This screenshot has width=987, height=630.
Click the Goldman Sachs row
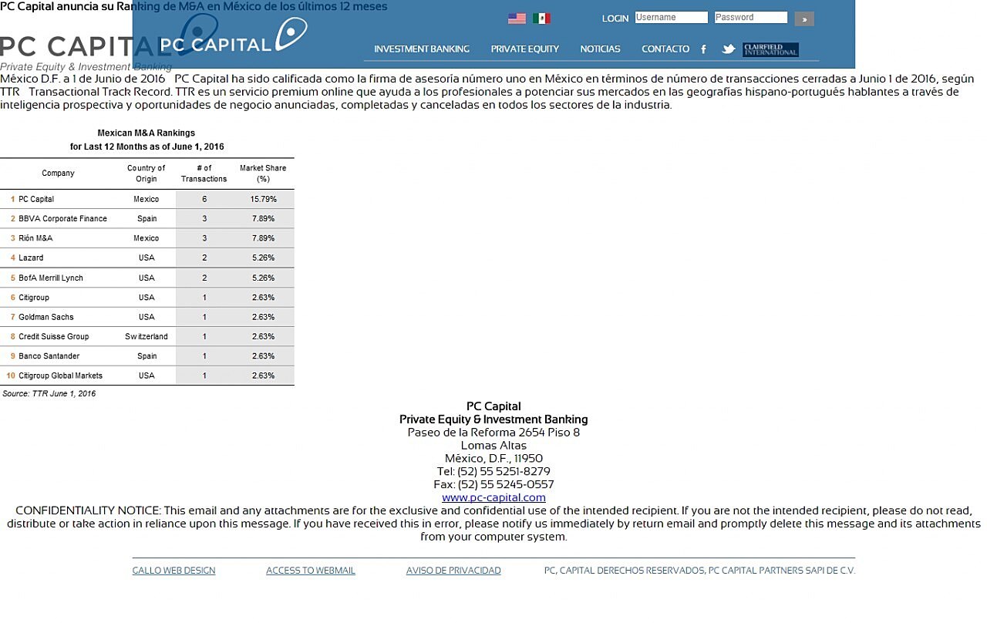pyautogui.click(x=147, y=317)
